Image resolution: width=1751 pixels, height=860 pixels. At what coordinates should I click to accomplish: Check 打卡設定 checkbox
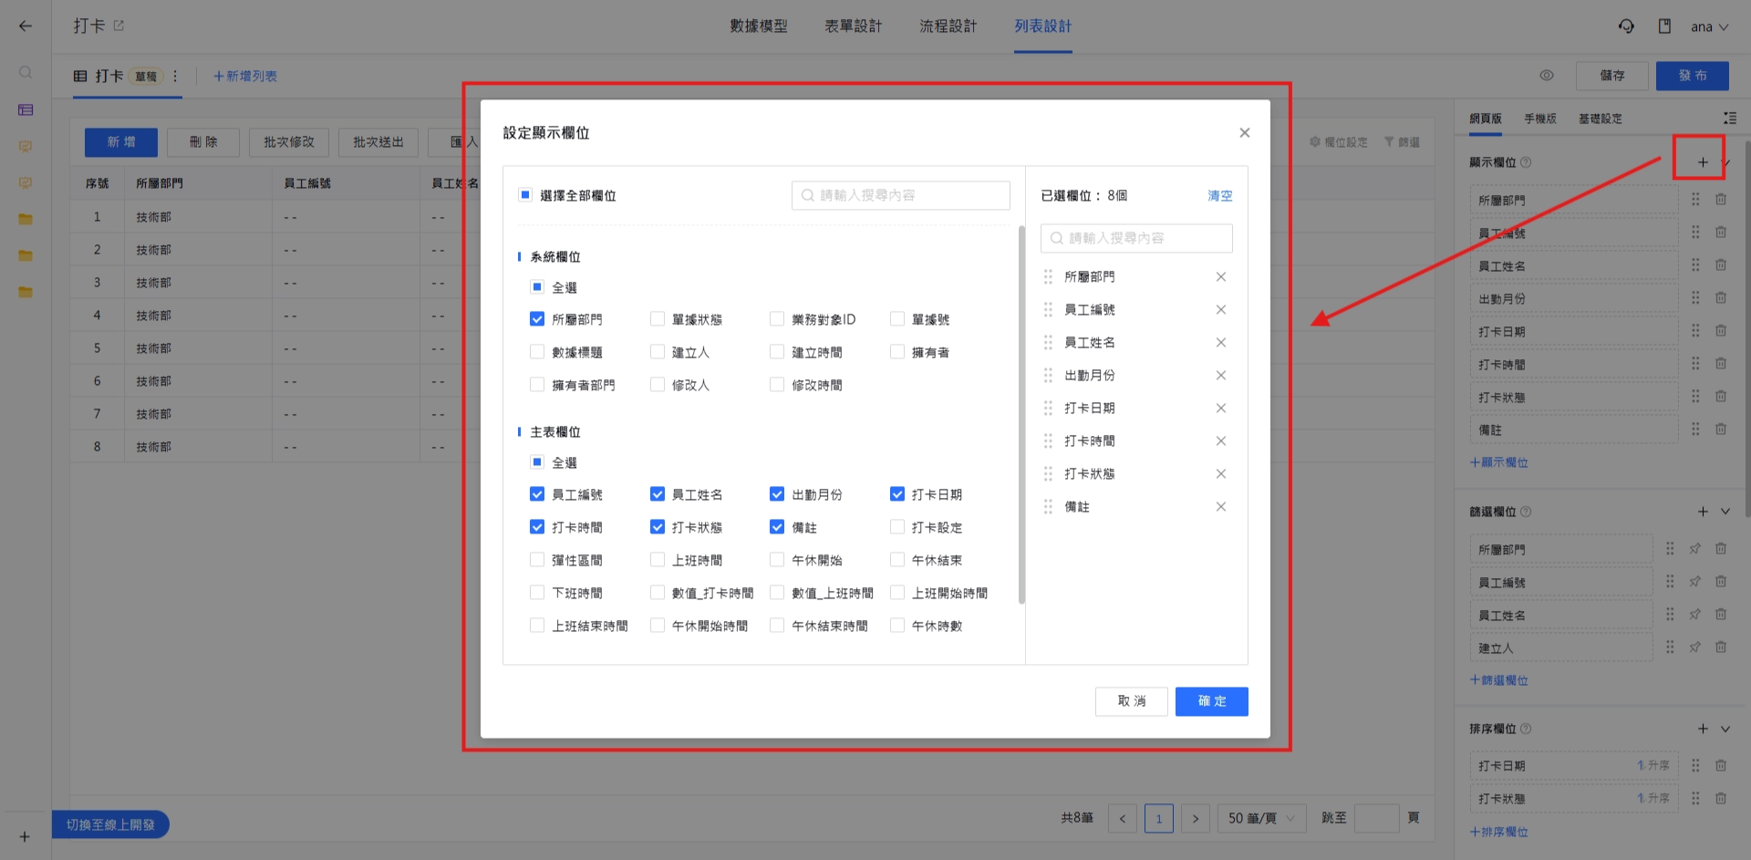point(897,527)
